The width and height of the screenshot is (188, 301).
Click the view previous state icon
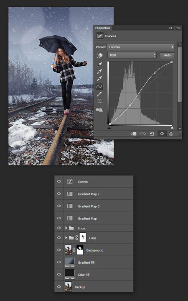tap(143, 134)
